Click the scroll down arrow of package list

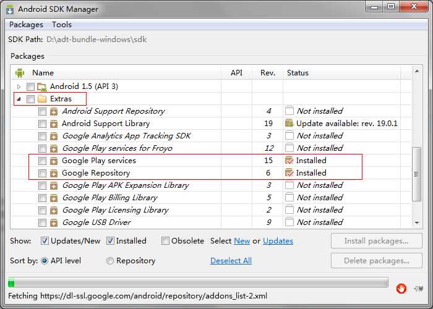coord(417,222)
